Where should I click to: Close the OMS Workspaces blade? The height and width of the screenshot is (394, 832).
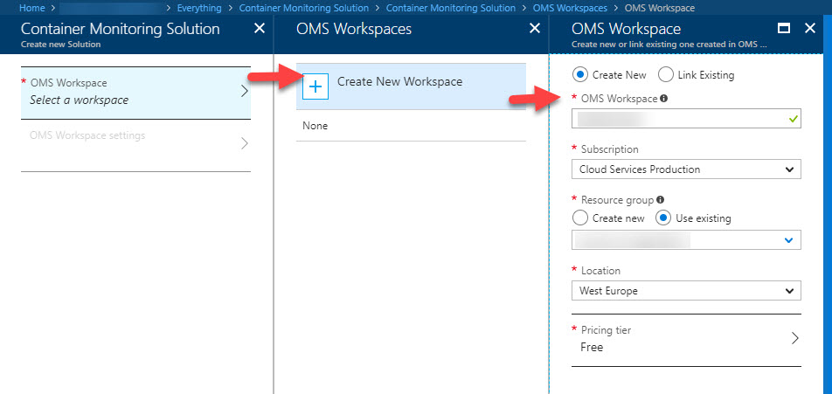point(535,29)
